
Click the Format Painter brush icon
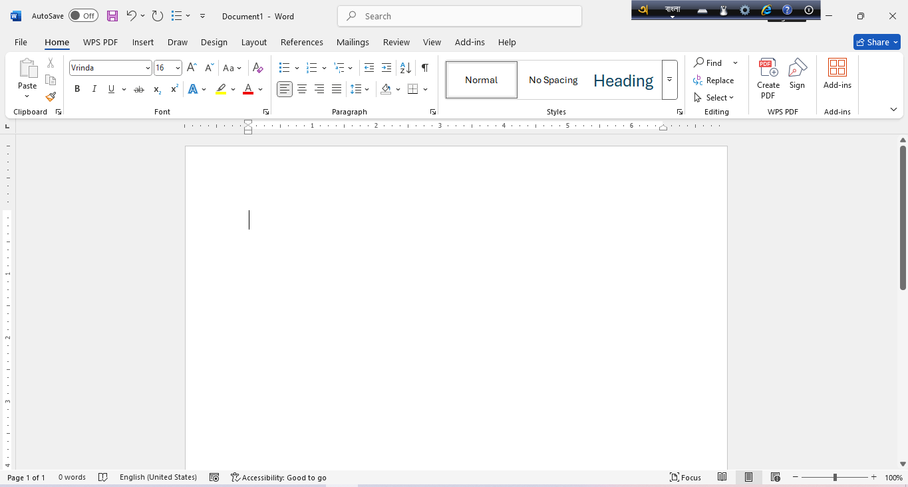pos(51,97)
